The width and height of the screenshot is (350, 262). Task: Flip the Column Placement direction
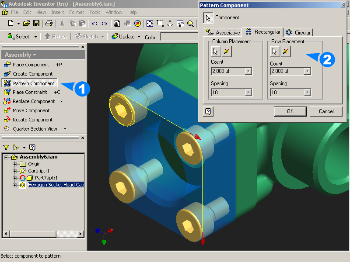(x=227, y=52)
